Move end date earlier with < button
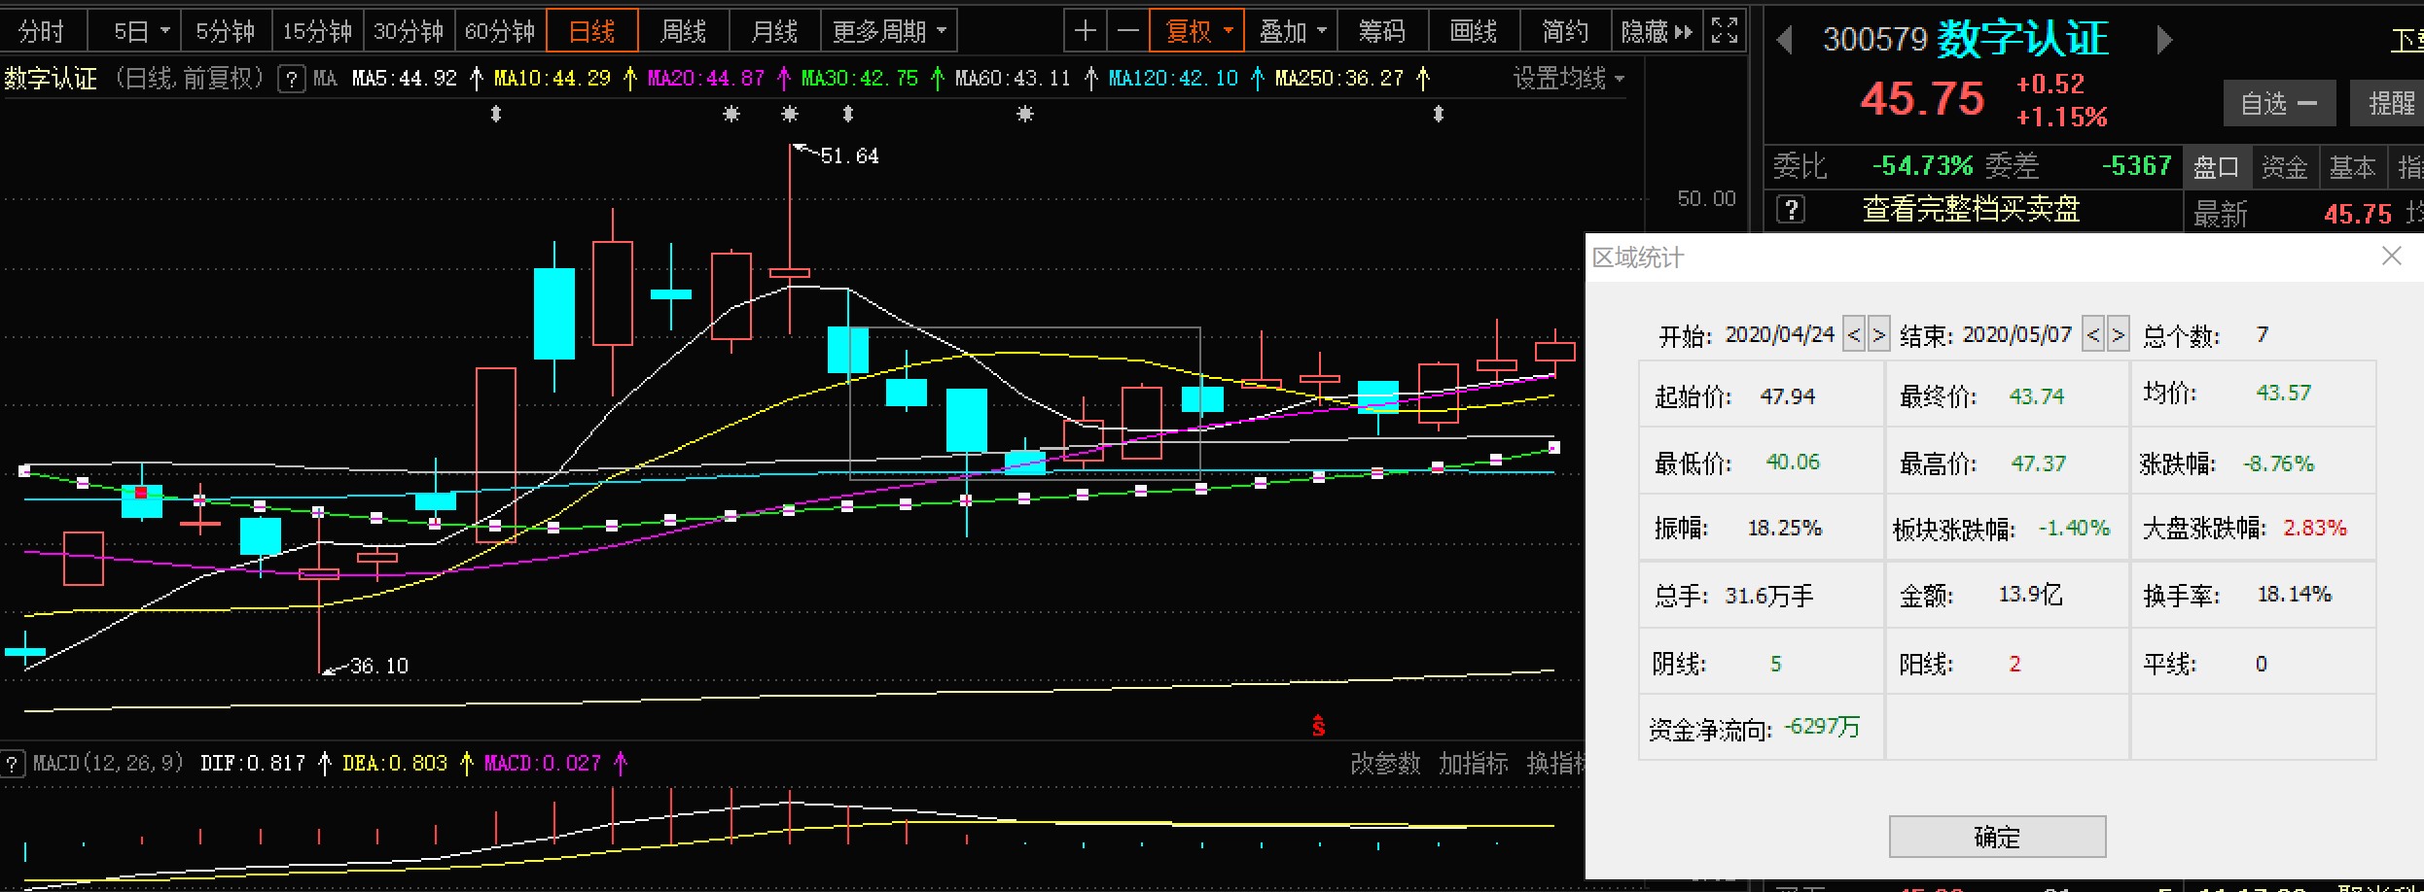This screenshot has width=2424, height=892. click(2093, 334)
